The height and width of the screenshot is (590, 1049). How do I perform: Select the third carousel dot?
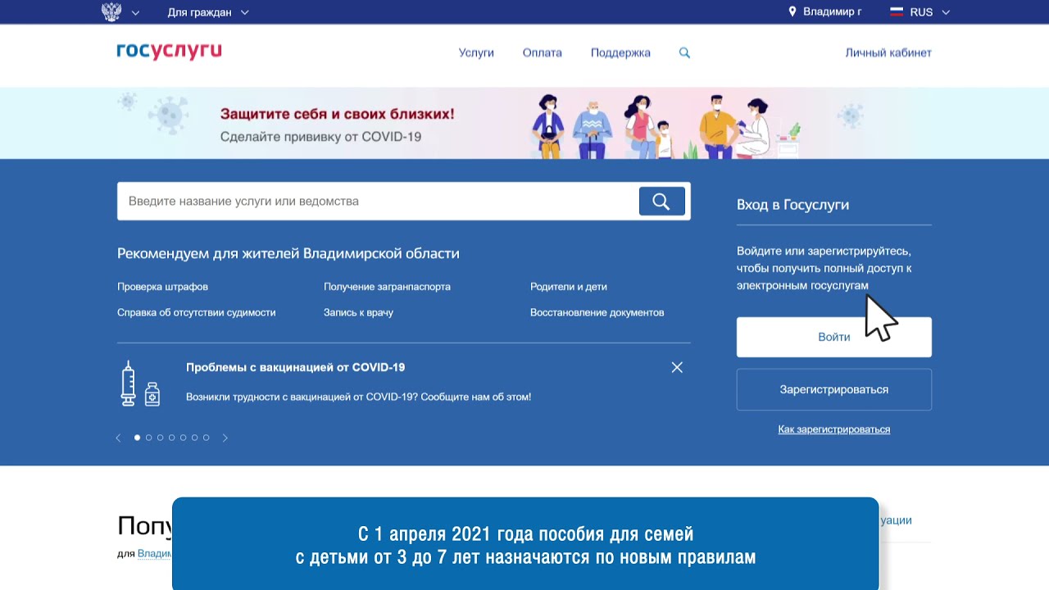pos(160,438)
